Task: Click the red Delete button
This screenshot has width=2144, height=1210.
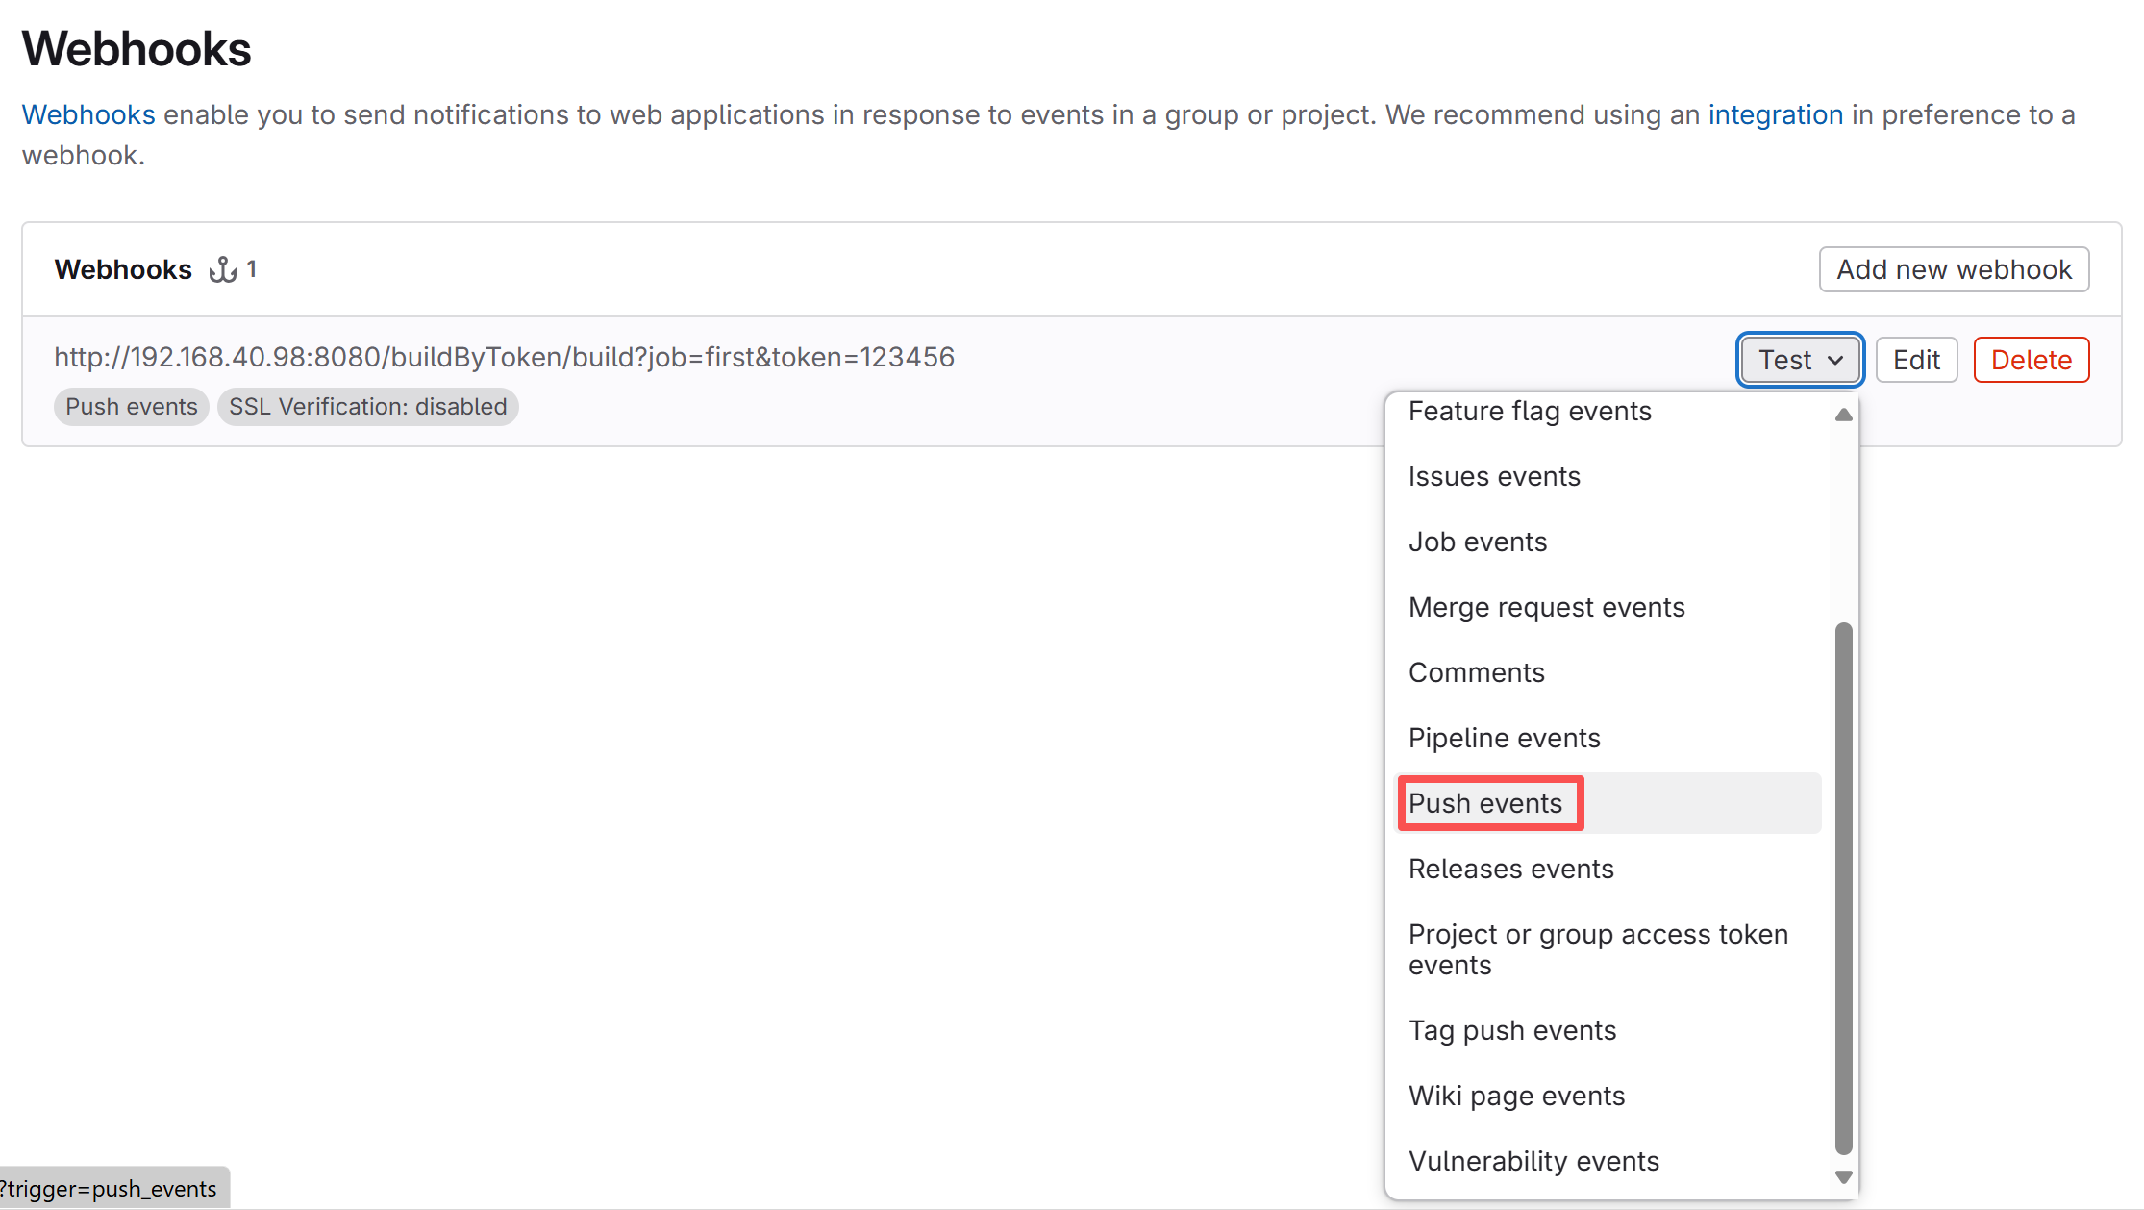Action: coord(2031,360)
